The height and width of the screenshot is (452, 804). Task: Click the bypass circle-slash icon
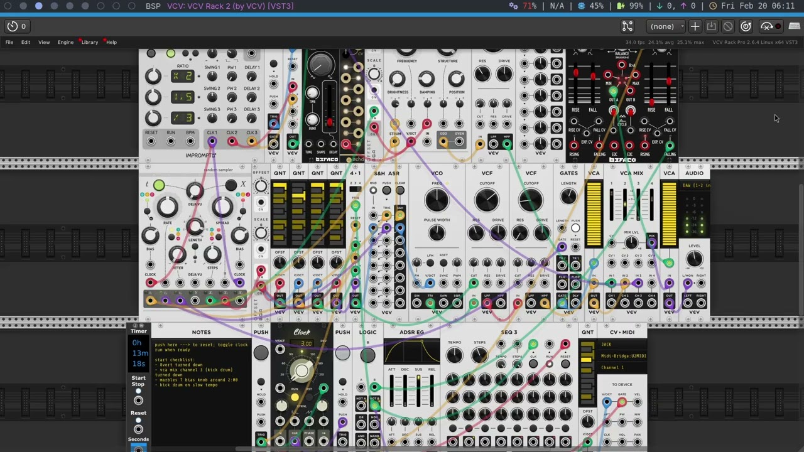728,26
